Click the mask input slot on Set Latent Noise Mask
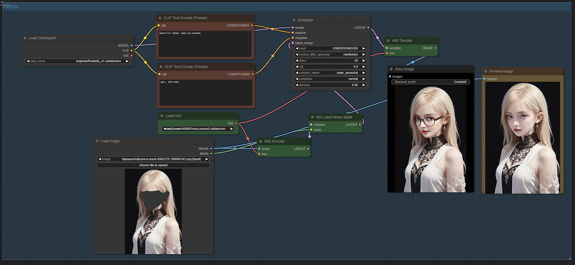Viewport: 575px width, 265px height. pyautogui.click(x=311, y=130)
